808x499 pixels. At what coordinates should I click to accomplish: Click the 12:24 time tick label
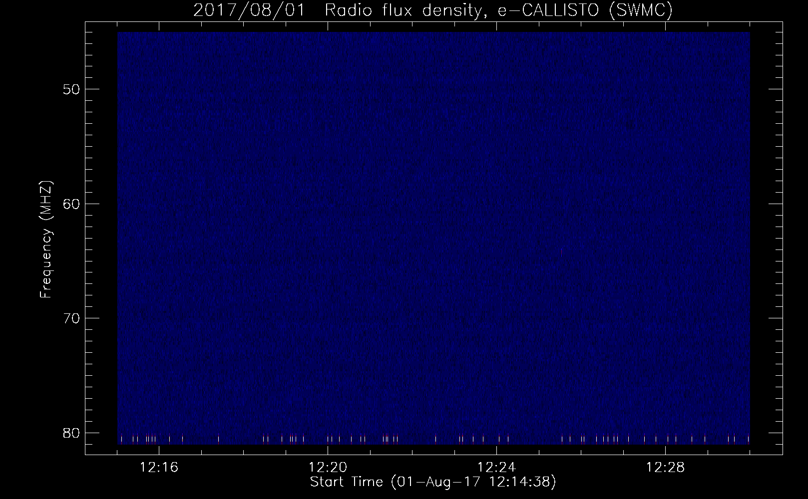click(497, 468)
